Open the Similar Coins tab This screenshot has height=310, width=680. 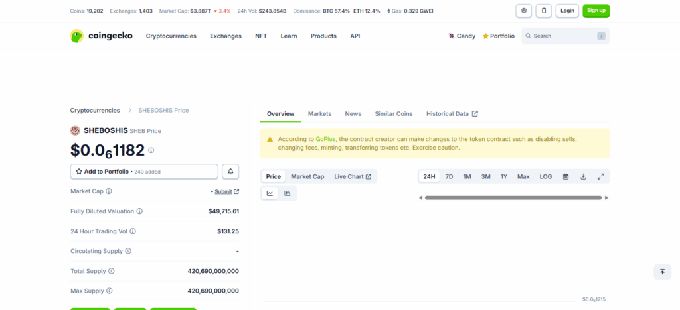tap(393, 114)
